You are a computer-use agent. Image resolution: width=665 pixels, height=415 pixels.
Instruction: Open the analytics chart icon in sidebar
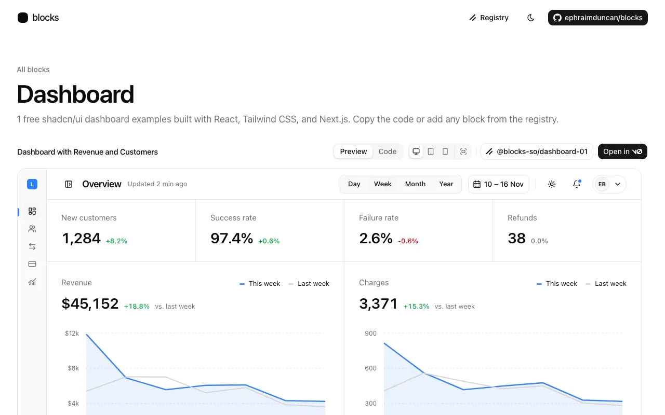coord(32,282)
